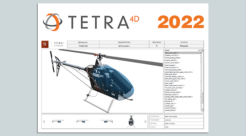The width and height of the screenshot is (246, 136).
Task: Click the scroll up arrow in parts list
Action: click(x=203, y=51)
